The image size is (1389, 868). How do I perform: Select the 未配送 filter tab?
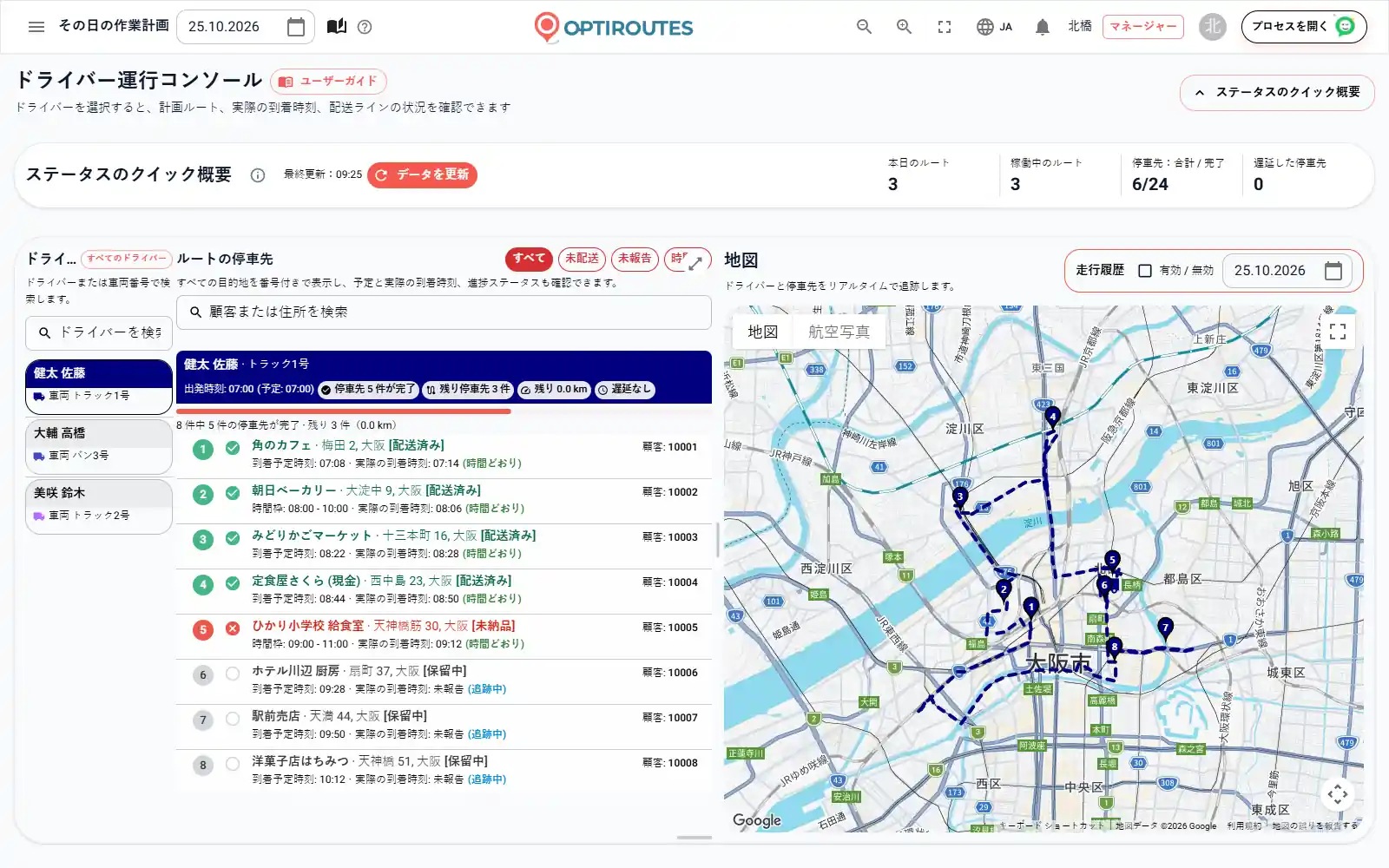[x=582, y=259]
